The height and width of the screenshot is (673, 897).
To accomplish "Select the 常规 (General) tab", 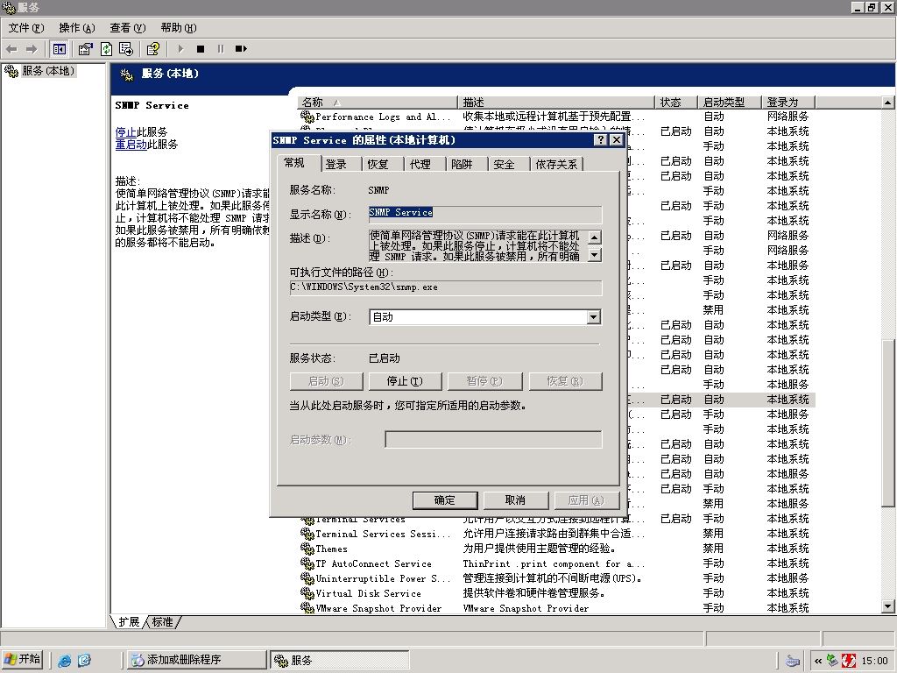I will [x=294, y=163].
